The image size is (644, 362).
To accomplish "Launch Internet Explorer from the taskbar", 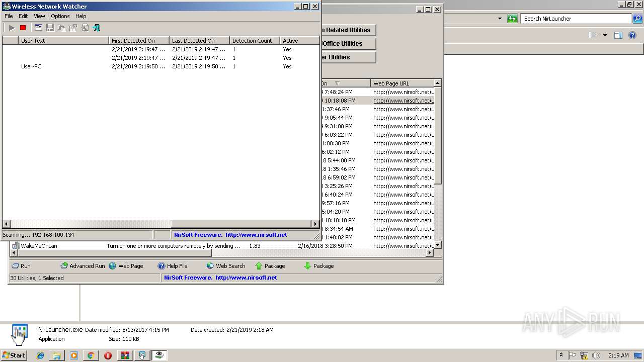I will click(40, 355).
